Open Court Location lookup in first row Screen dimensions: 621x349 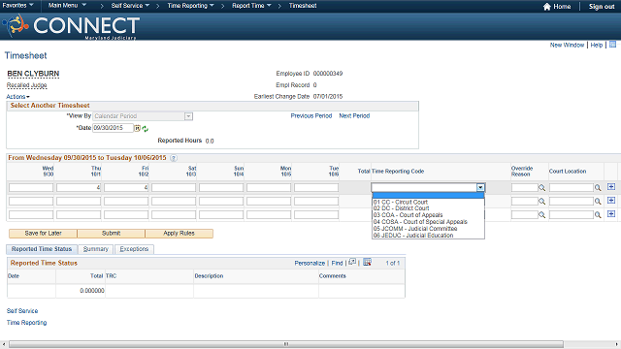598,187
